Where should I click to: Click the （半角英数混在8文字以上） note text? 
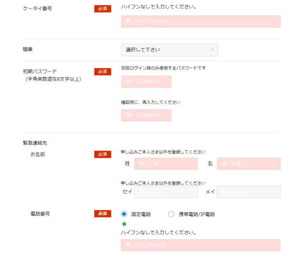click(x=52, y=79)
